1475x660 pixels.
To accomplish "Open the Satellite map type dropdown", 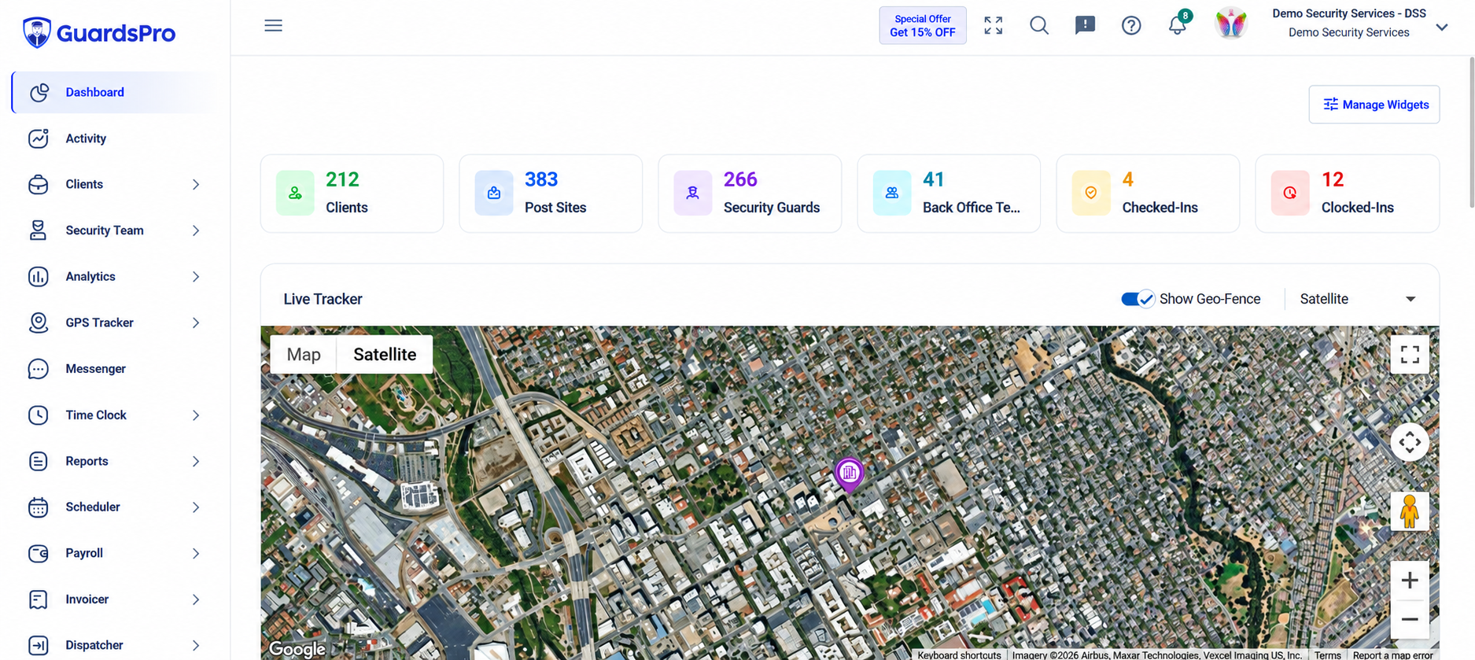I will (x=1358, y=299).
